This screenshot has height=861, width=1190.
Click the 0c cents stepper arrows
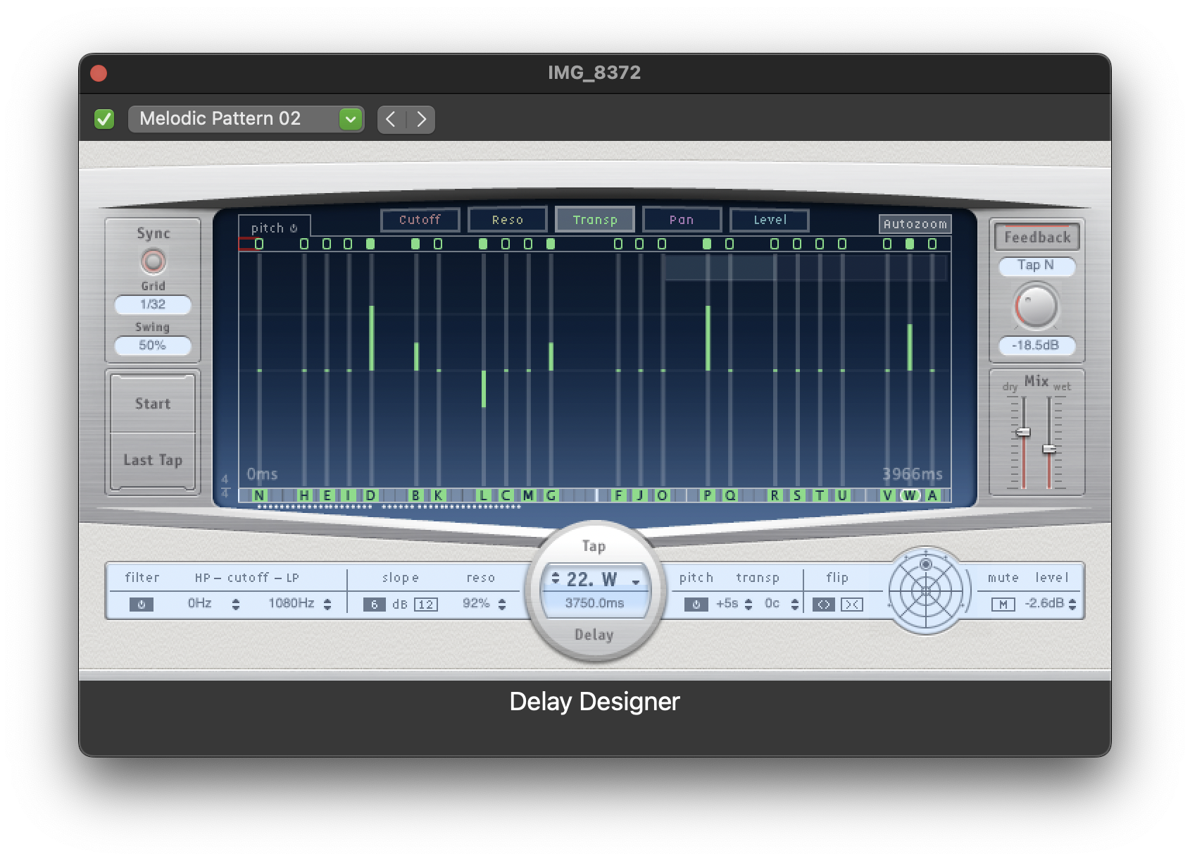[x=795, y=604]
